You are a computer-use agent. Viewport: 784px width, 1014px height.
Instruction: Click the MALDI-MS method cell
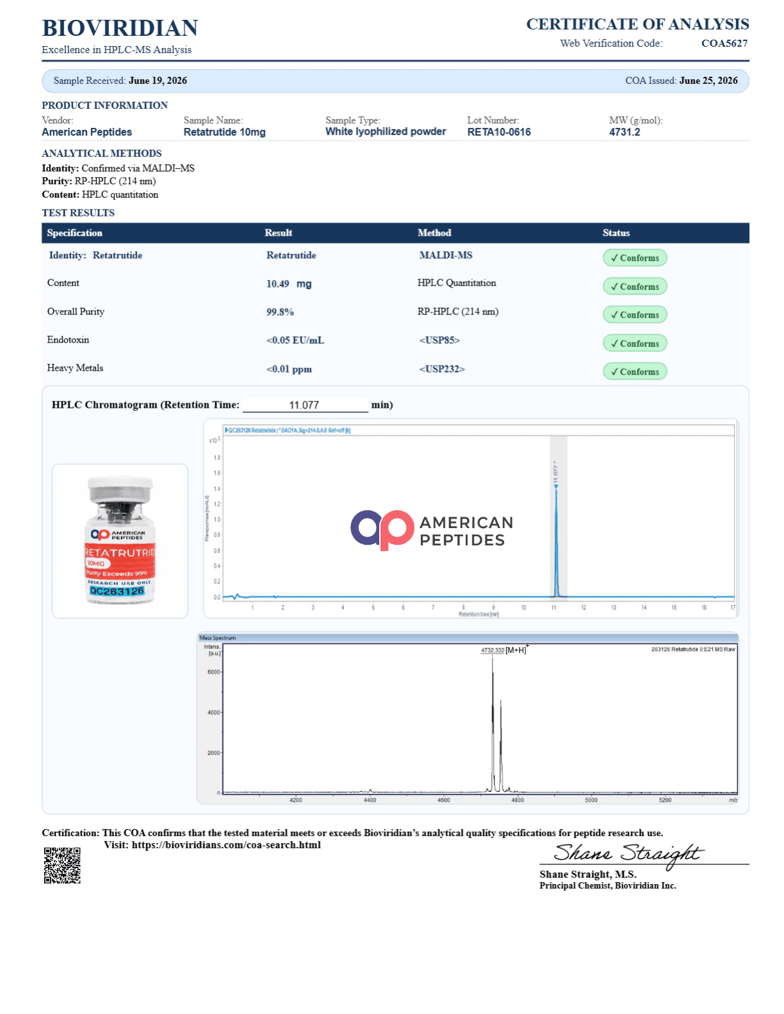tap(446, 255)
